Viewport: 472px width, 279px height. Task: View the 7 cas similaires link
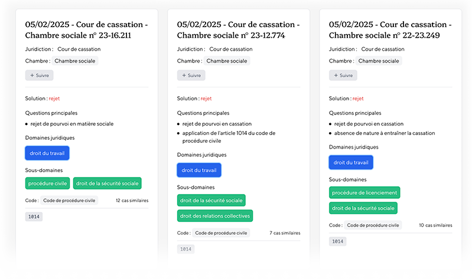[285, 233]
